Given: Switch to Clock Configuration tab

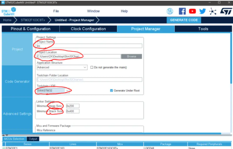Looking at the screenshot, I should pos(88,29).
